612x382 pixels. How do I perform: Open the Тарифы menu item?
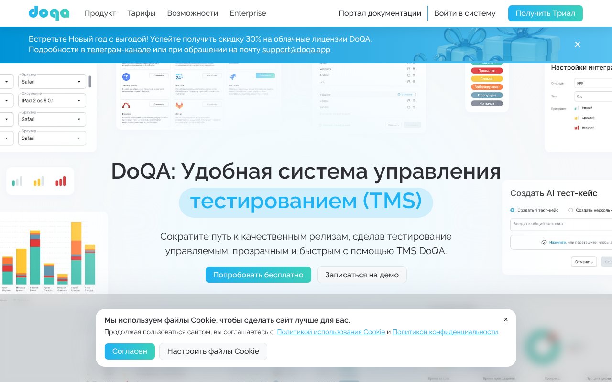pyautogui.click(x=142, y=13)
